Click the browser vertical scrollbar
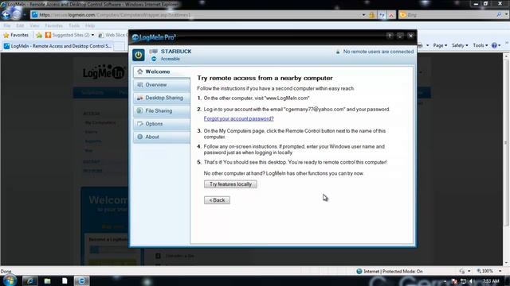510x286 pixels. [x=506, y=159]
